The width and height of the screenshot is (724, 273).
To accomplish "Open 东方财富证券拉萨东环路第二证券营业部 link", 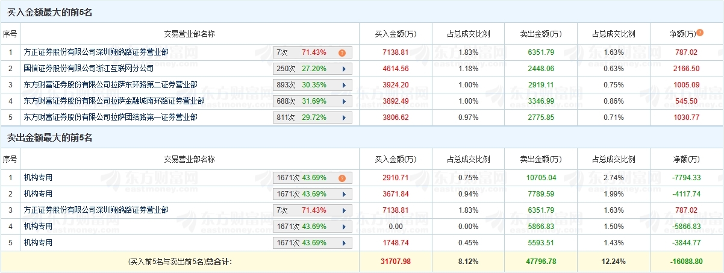I will tap(110, 85).
